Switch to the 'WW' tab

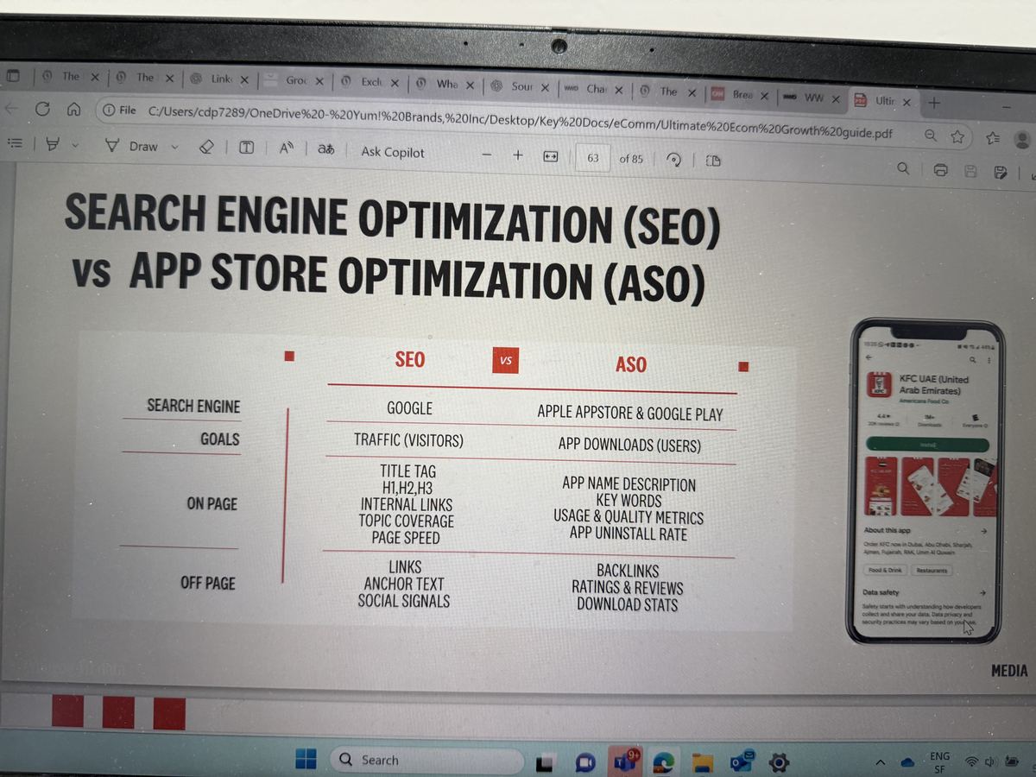(812, 98)
